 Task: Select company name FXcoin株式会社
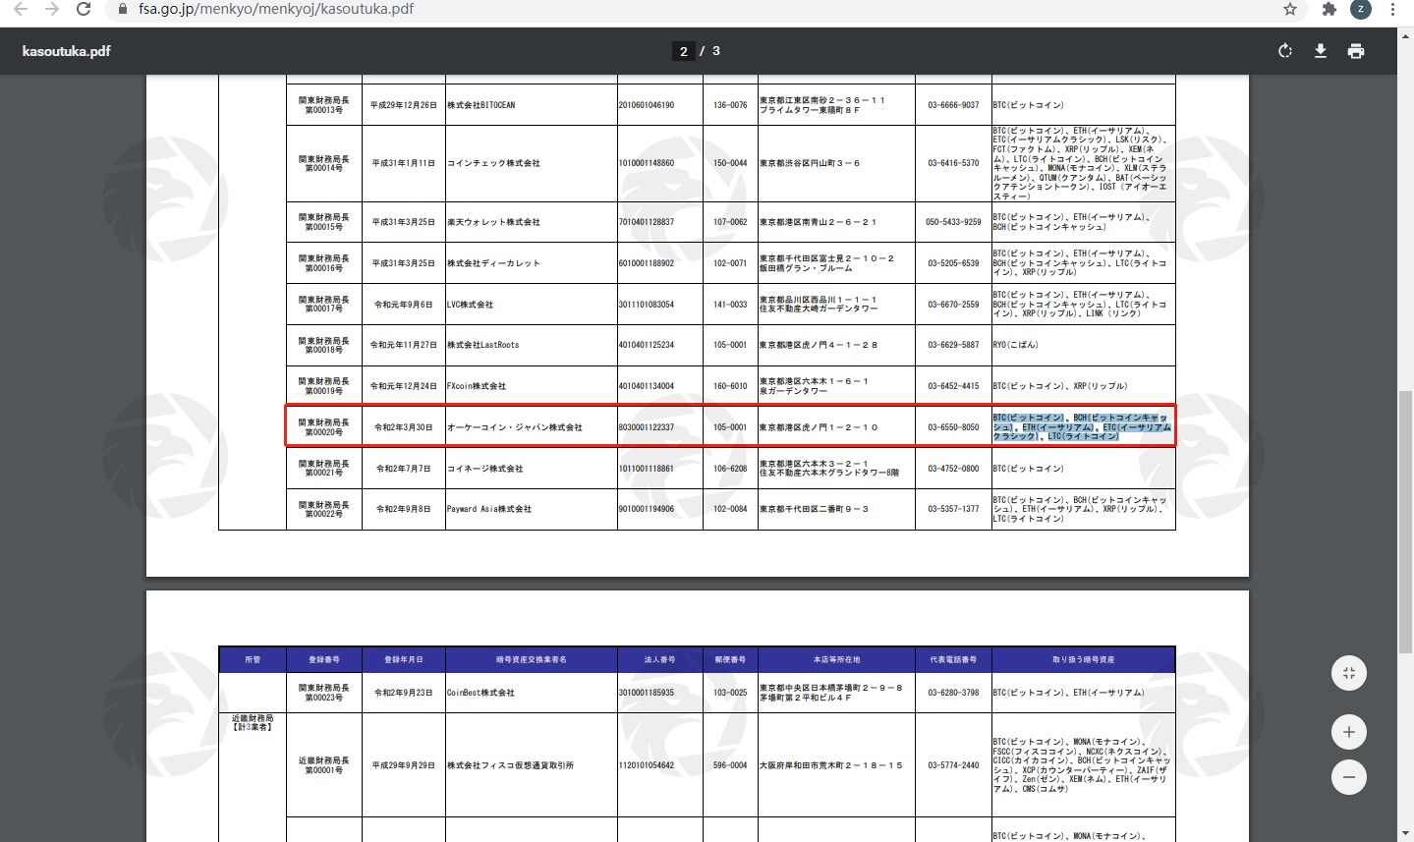point(477,386)
